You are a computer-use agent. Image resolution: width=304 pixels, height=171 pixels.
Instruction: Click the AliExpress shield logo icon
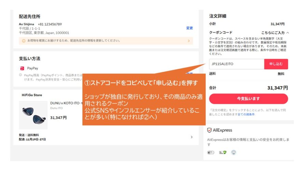209,130
